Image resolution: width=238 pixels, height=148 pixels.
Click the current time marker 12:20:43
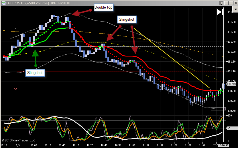(223, 145)
